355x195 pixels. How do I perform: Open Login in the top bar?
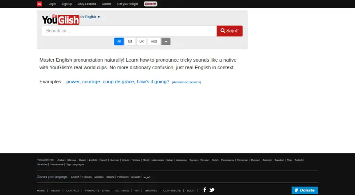[x=52, y=4]
